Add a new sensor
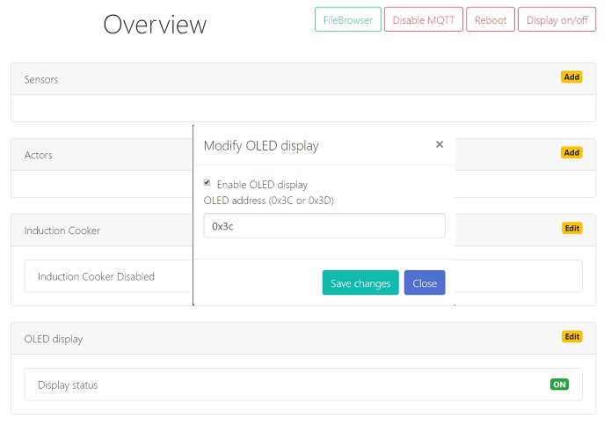Viewport: 611px width, 425px height. click(x=571, y=77)
